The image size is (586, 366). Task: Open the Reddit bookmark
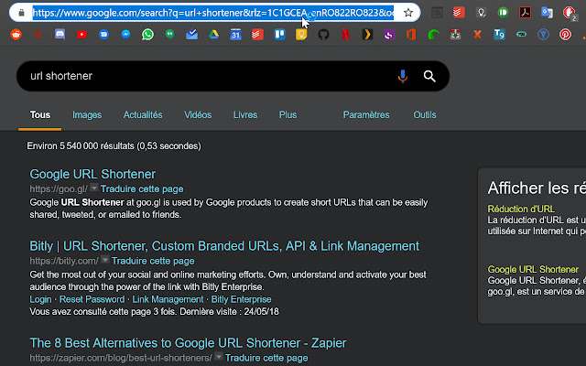pos(16,35)
